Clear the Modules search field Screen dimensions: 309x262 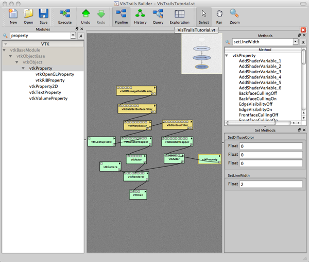81,36
